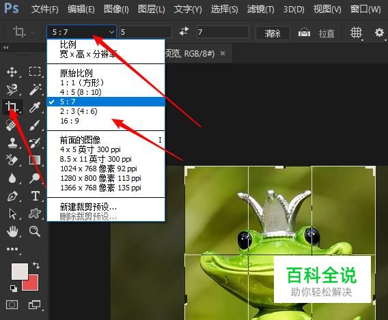Click the crop width field showing 5

tap(145, 32)
